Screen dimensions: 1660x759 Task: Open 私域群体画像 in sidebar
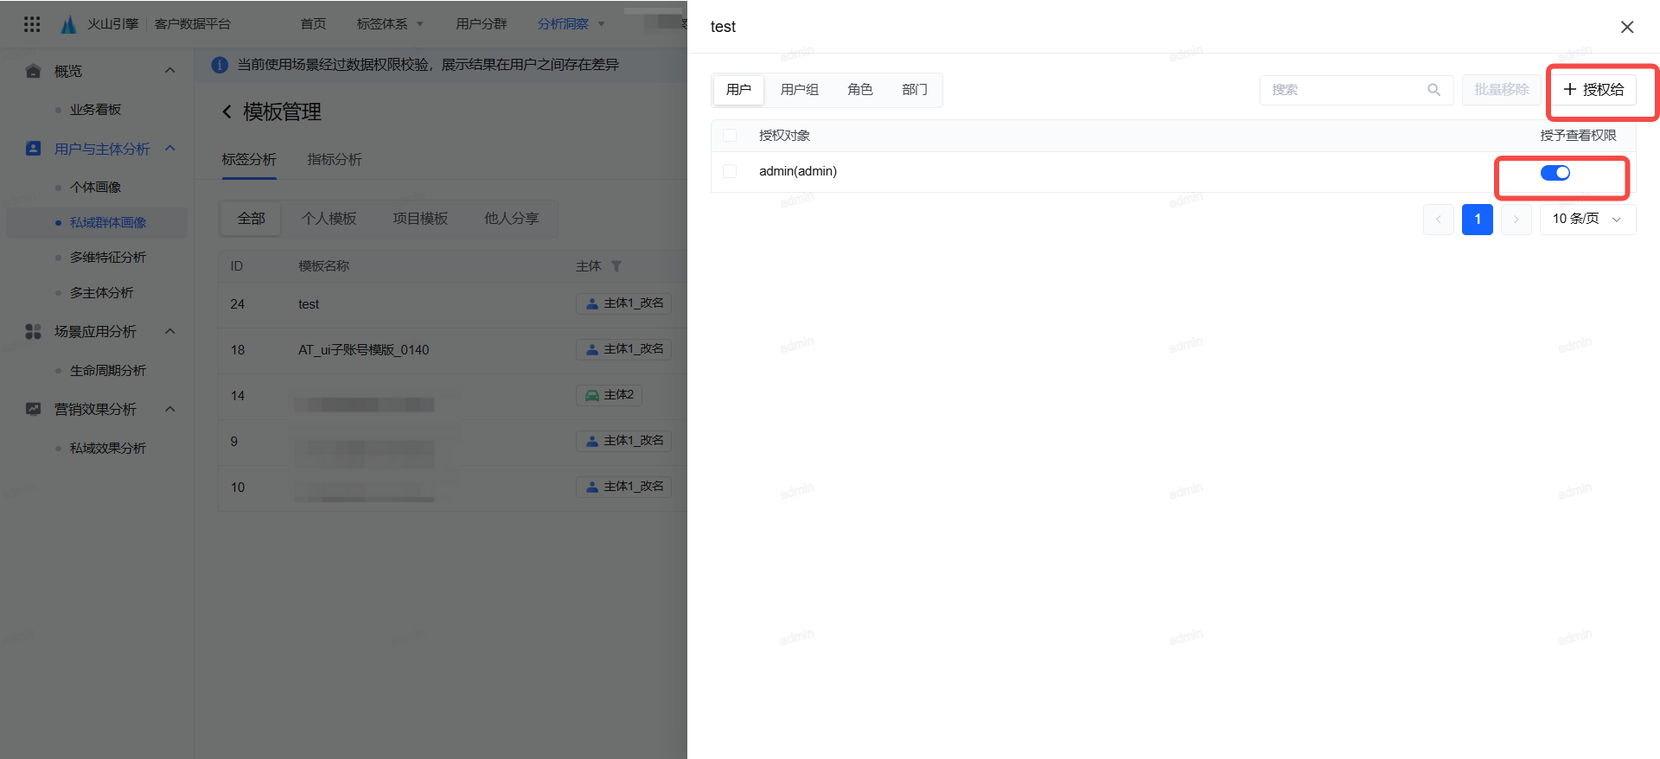[108, 223]
